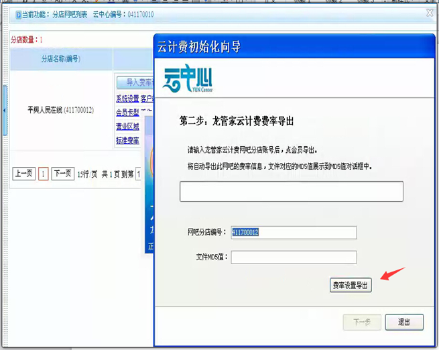
Task: Close the branch list panel with X
Action: [430, 13]
